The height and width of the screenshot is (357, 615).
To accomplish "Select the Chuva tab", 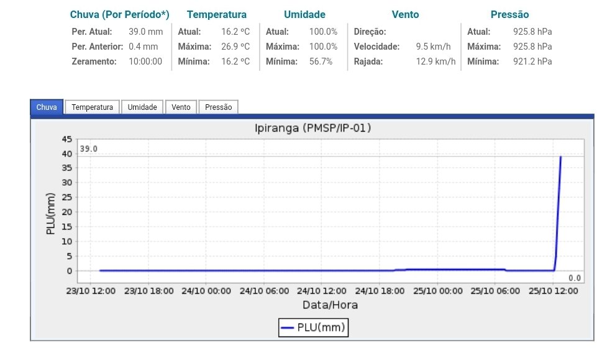I will tap(47, 107).
